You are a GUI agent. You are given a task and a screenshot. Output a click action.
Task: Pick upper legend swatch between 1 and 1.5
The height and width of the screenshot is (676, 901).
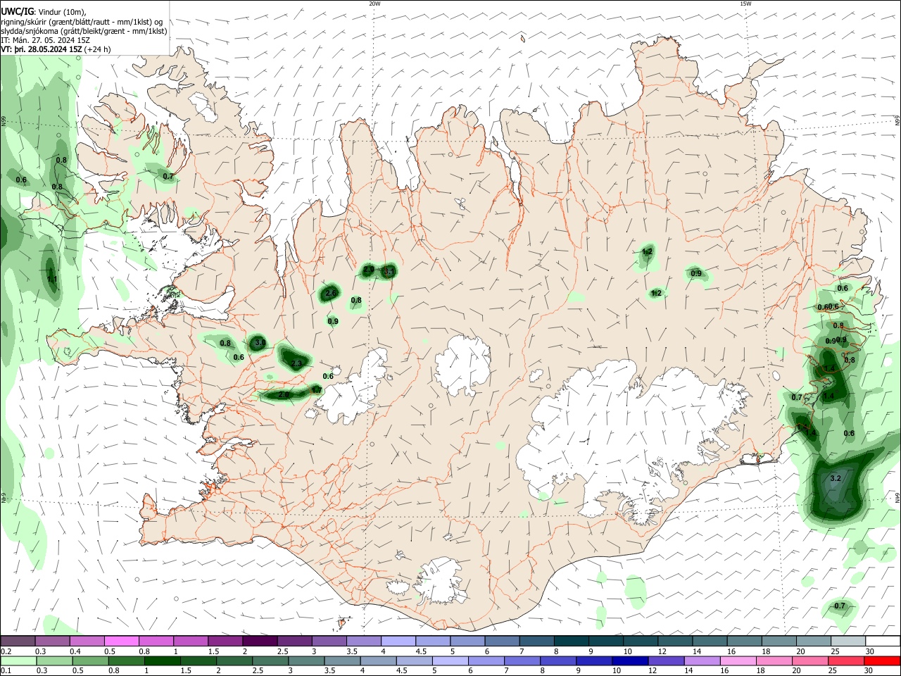191,641
